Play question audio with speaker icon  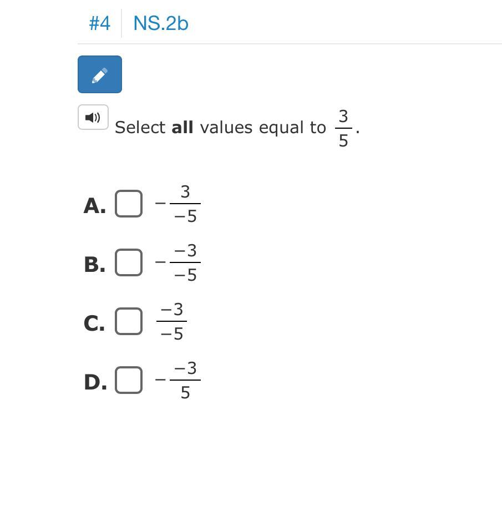tap(93, 117)
